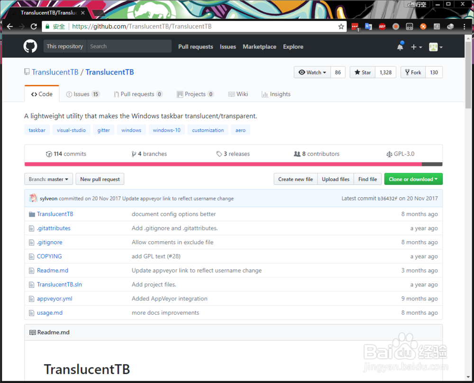
Task: Click the orange round extension icon
Action: tap(423, 27)
